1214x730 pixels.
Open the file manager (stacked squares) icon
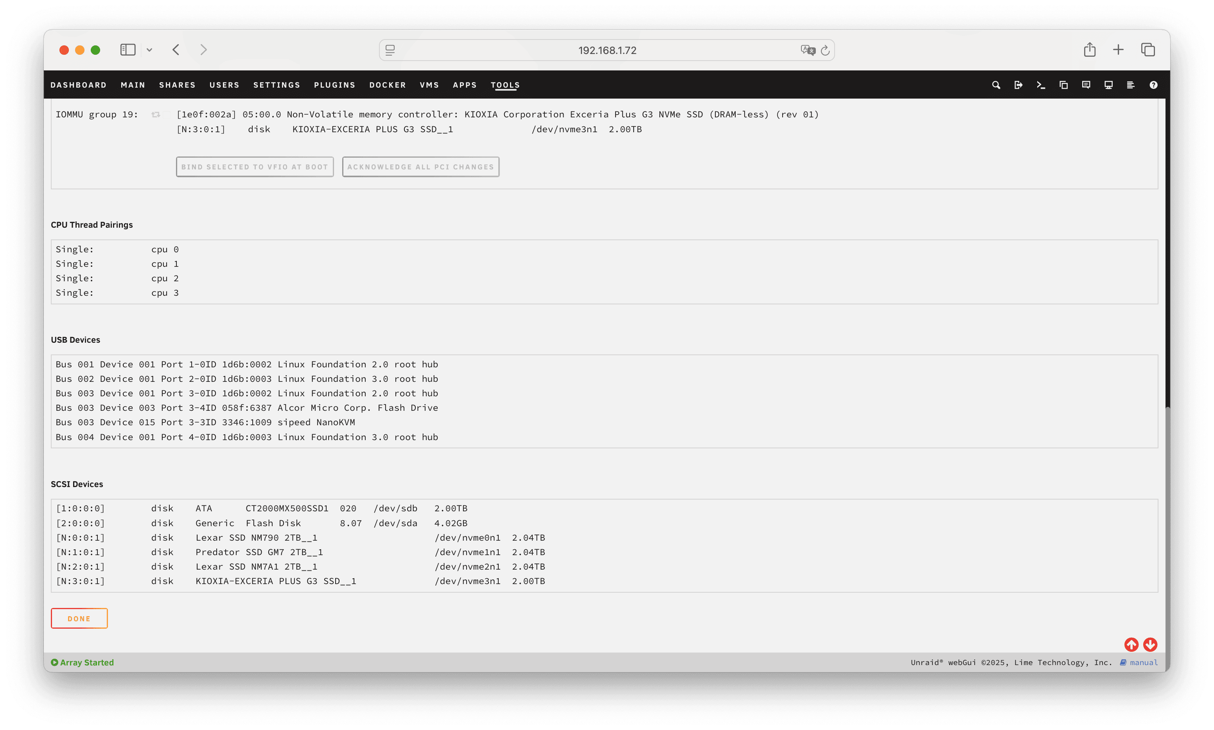[x=1063, y=85]
